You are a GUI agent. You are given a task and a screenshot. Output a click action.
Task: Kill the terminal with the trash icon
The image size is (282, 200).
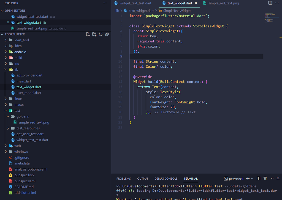click(x=265, y=179)
